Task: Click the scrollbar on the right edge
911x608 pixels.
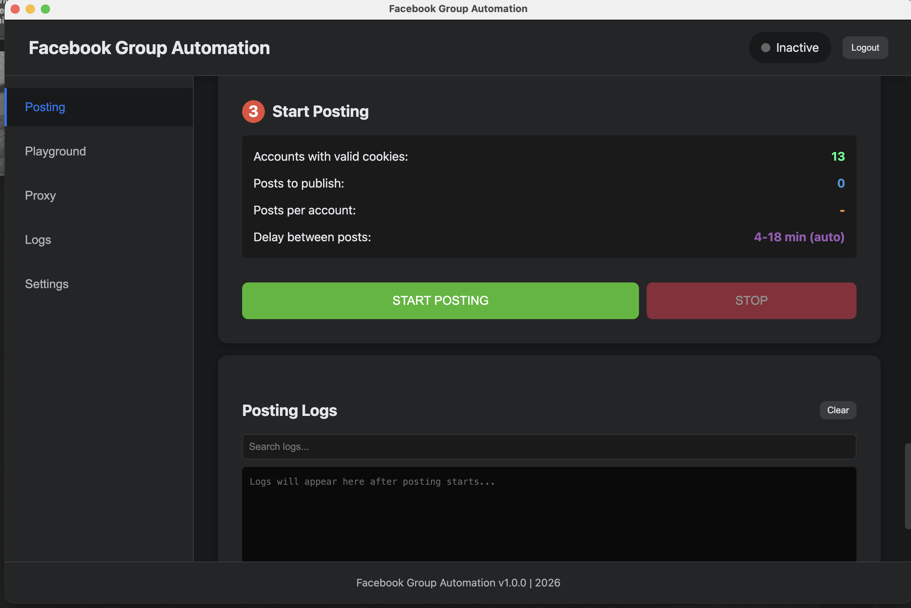Action: tap(907, 485)
